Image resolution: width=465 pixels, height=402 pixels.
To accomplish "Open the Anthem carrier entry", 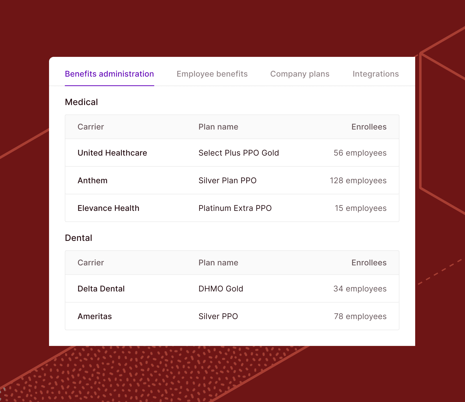I will coord(93,181).
